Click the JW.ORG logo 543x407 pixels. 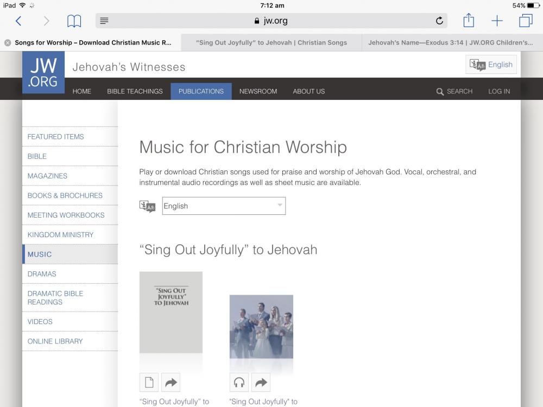coord(43,72)
